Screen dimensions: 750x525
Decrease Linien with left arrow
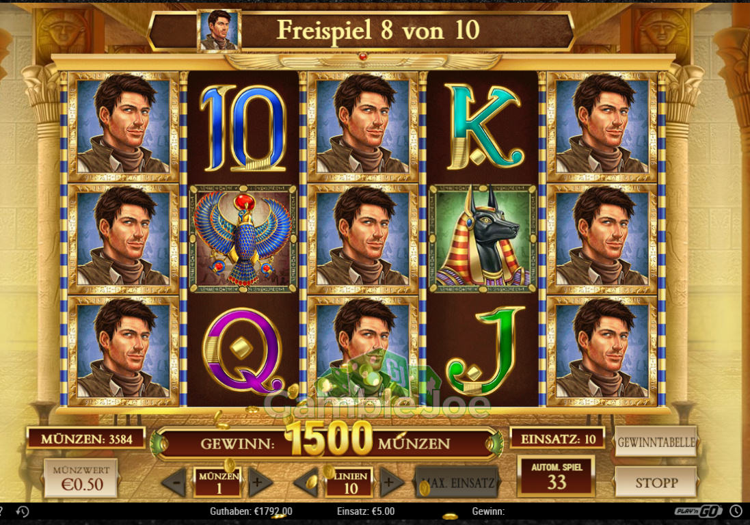(306, 483)
